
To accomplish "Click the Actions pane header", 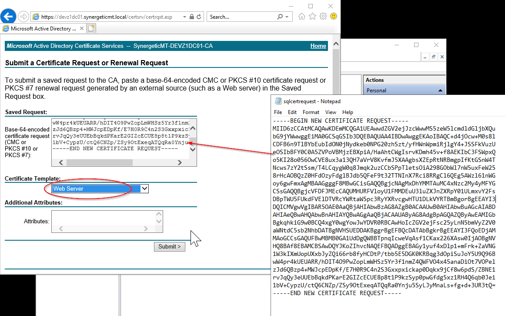I will (405, 80).
